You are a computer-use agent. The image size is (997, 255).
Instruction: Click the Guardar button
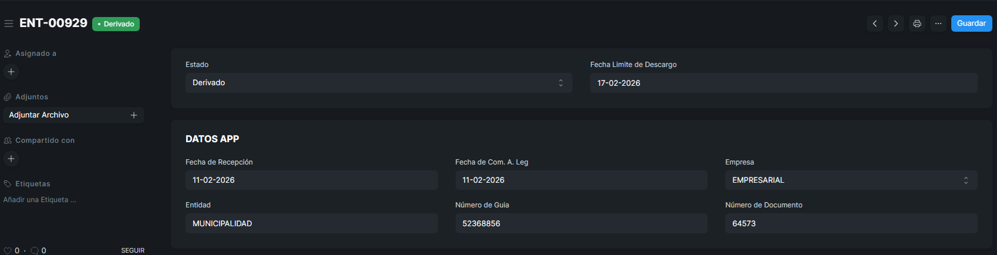coord(971,24)
